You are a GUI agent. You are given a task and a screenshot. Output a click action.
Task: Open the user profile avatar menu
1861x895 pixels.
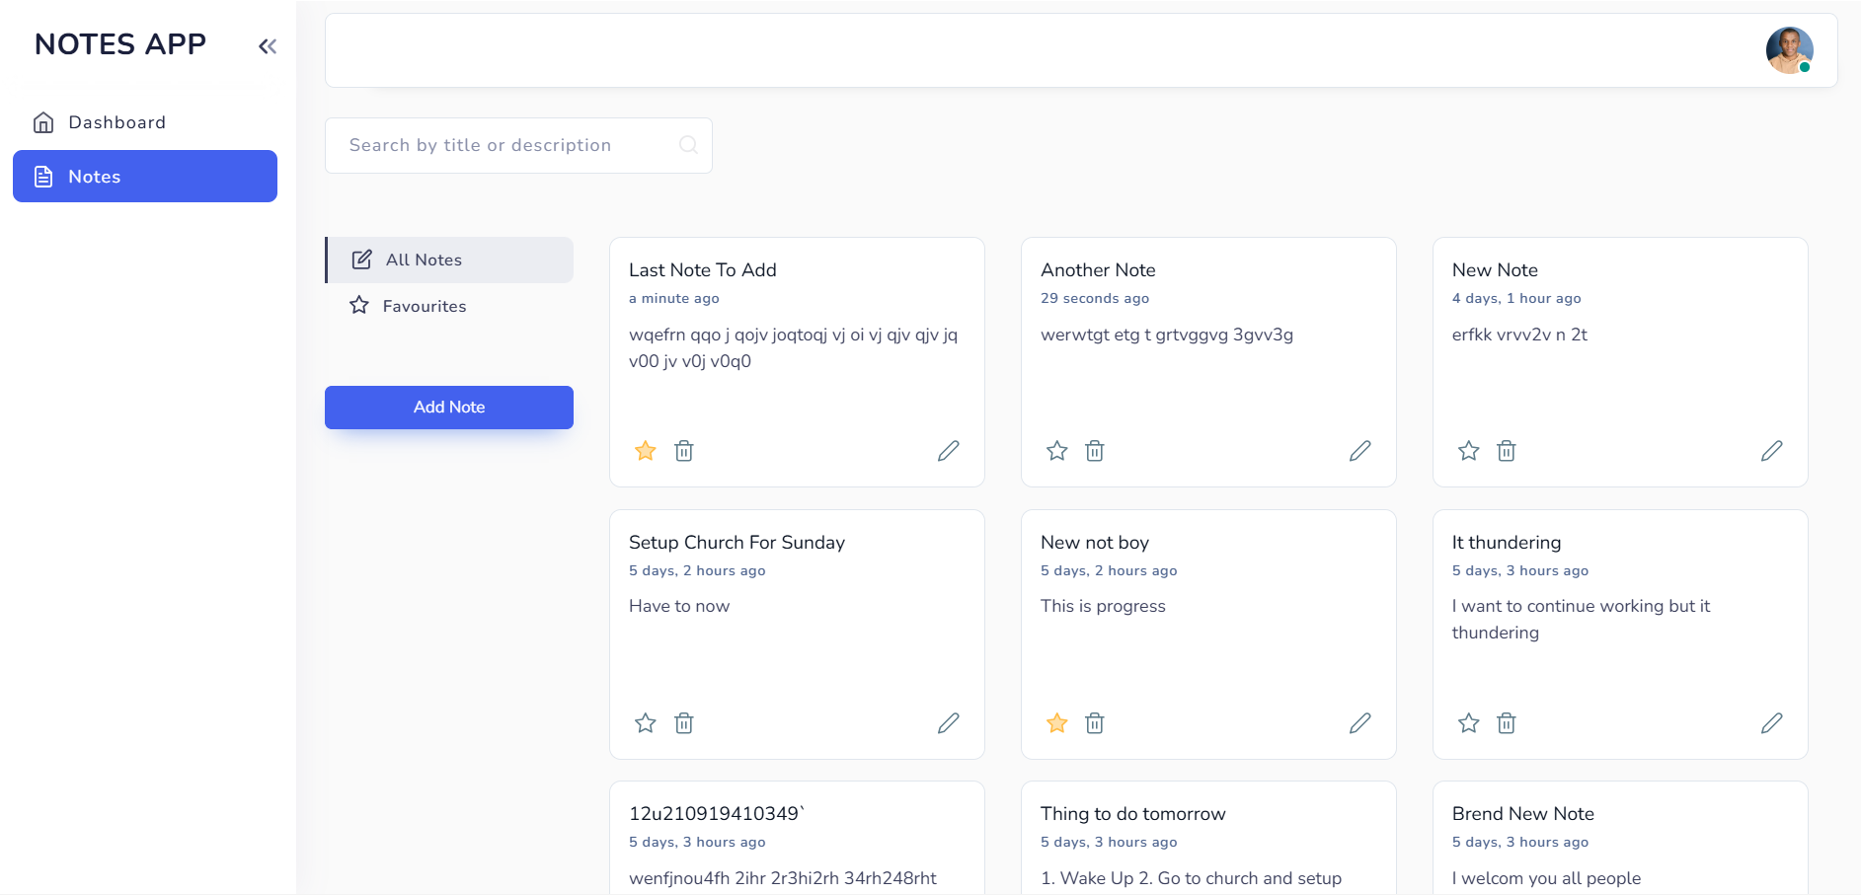click(x=1789, y=50)
